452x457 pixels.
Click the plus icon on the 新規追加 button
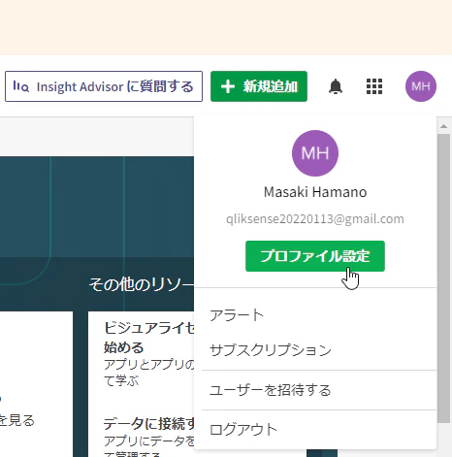228,86
